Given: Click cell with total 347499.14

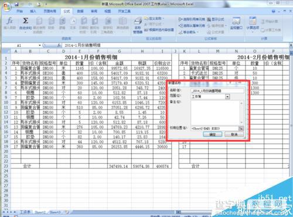Looking at the screenshot, I should pos(120,166).
